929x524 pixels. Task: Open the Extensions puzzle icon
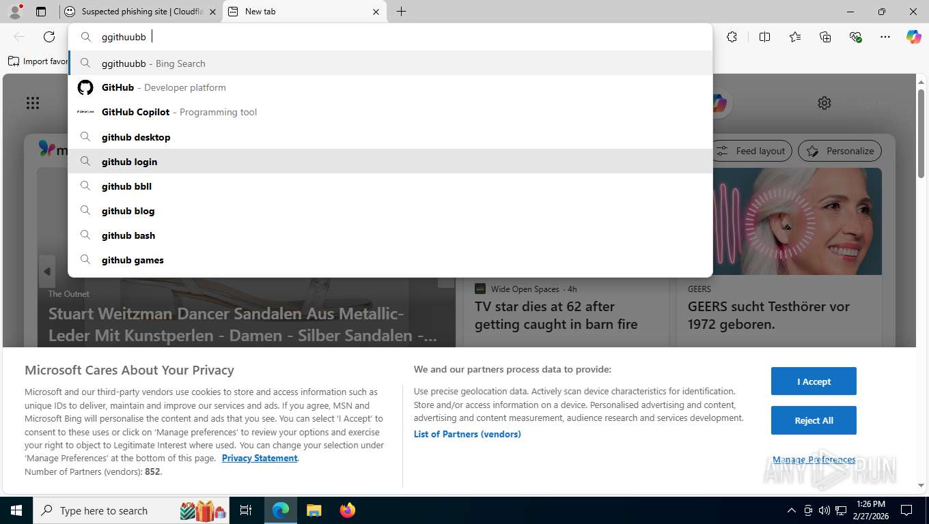coord(732,37)
